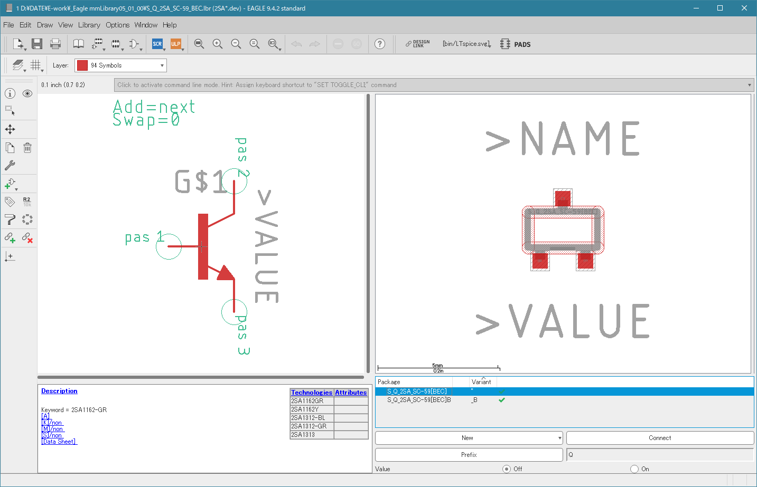Image resolution: width=757 pixels, height=487 pixels.
Task: Select the Group selection tool
Action: pyautogui.click(x=10, y=111)
